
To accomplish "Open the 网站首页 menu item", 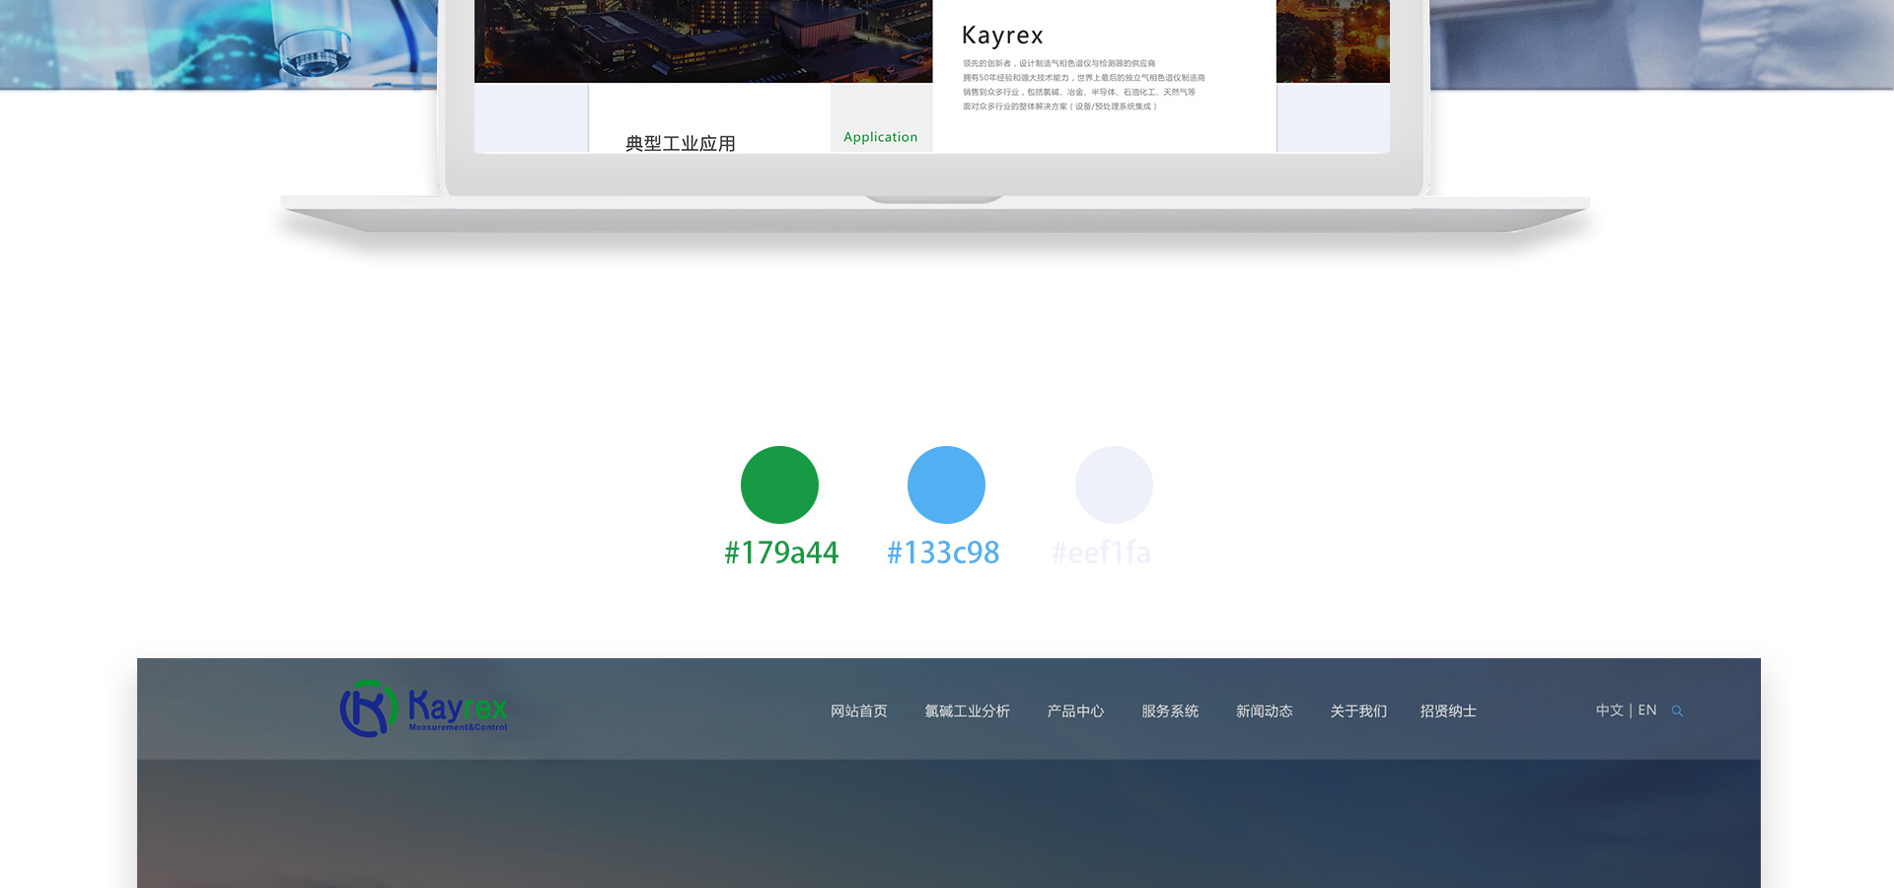I will coord(858,711).
